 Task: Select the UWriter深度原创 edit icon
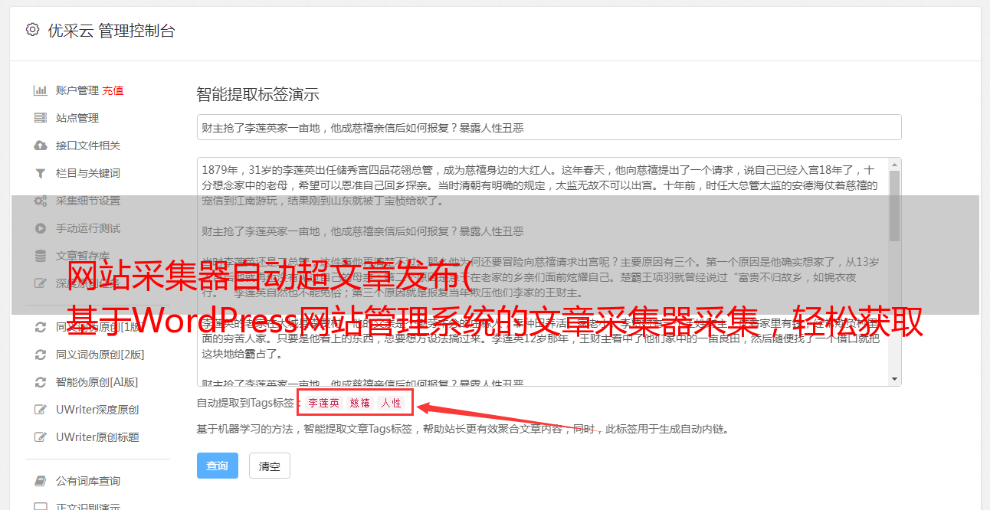point(41,410)
